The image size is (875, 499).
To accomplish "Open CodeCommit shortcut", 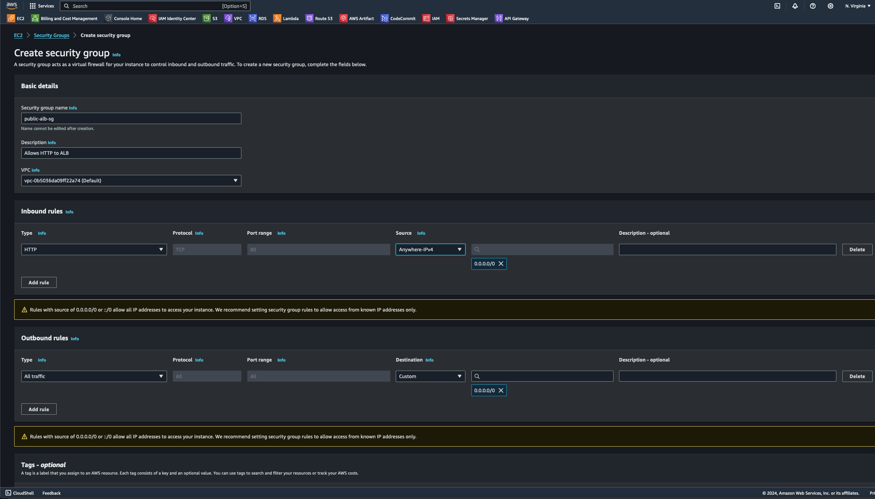I will click(x=398, y=19).
